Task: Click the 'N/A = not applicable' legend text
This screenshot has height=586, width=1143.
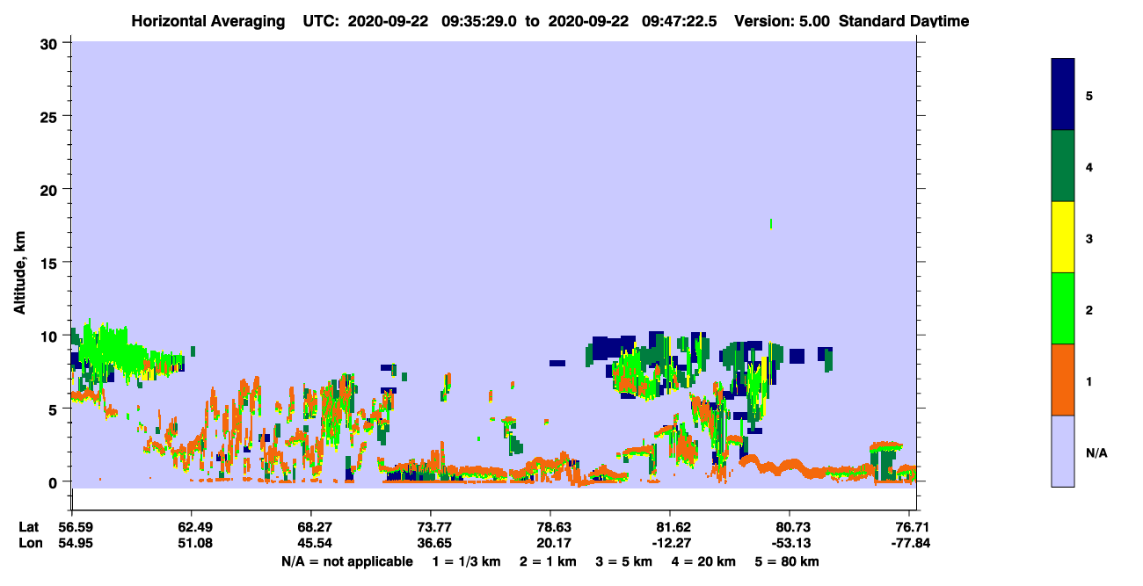Action: pyautogui.click(x=346, y=561)
